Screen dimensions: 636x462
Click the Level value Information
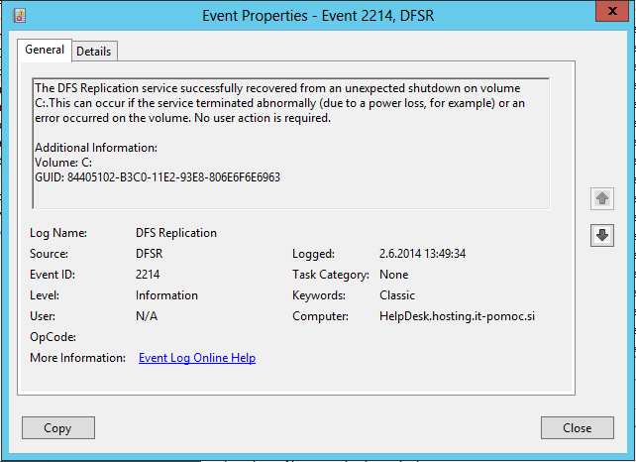pos(166,295)
